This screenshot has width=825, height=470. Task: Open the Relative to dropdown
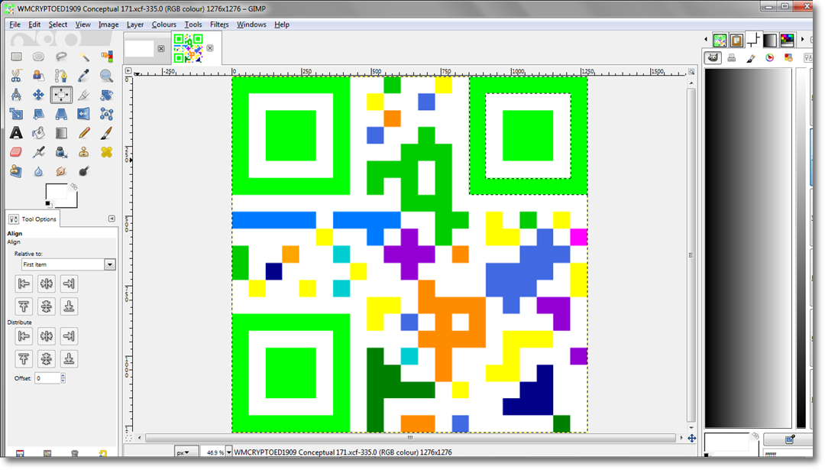click(x=68, y=264)
